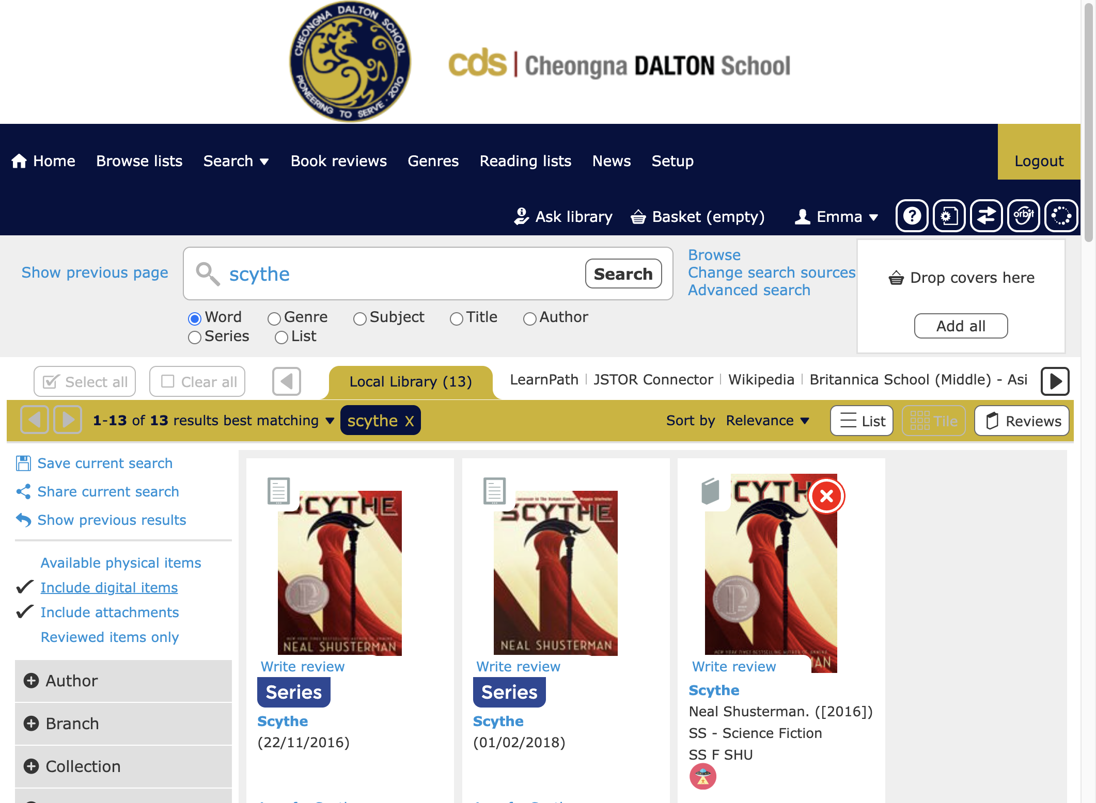Open the Orbit interface icon

[x=1024, y=216]
